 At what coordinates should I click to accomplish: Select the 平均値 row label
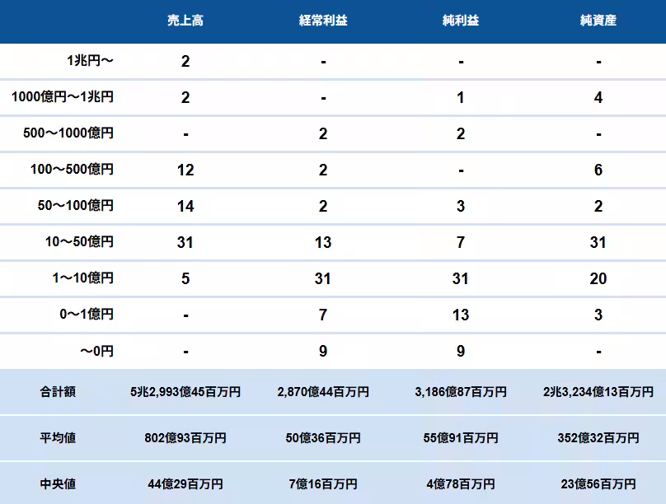tap(58, 438)
